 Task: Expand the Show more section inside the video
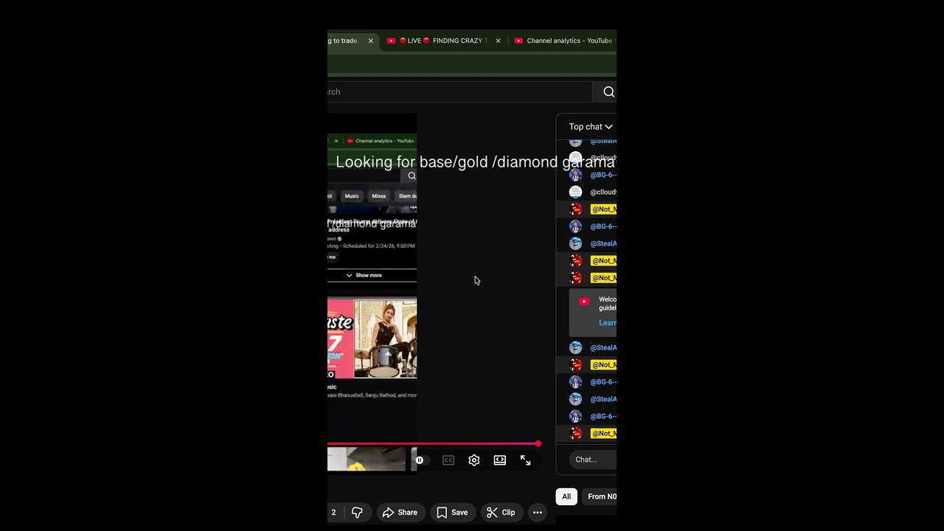364,275
